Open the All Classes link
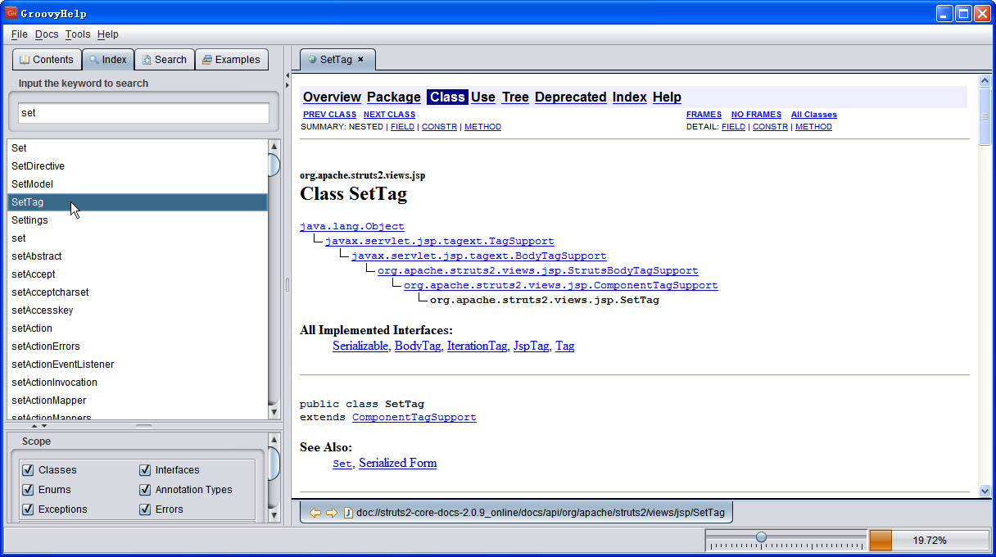 814,115
